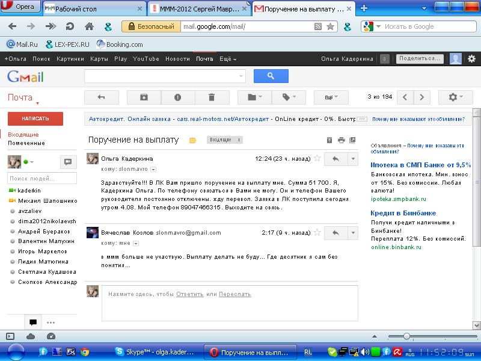Screen dimensions: 481x361
Task: Open the LEX-PEX.RU bookmark
Action: click(x=67, y=45)
